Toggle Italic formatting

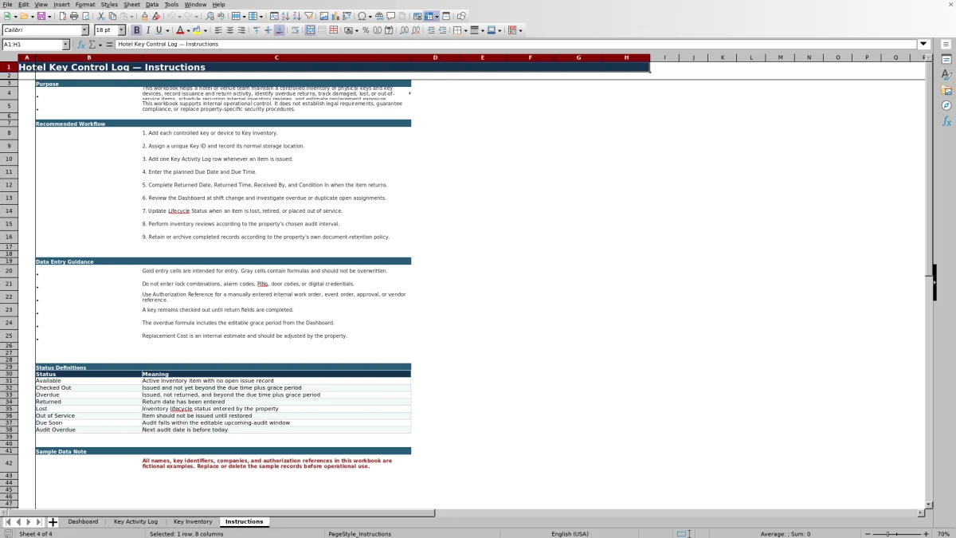(x=147, y=30)
